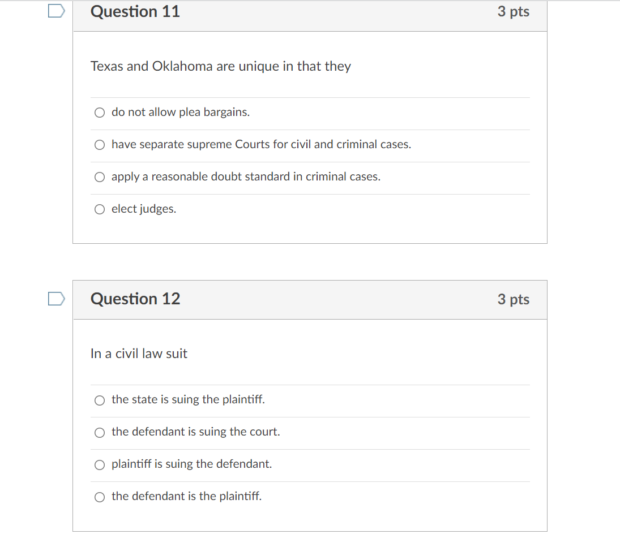Click the 'do not allow plea bargains.' label
Screen dimensions: 620x547
point(180,112)
